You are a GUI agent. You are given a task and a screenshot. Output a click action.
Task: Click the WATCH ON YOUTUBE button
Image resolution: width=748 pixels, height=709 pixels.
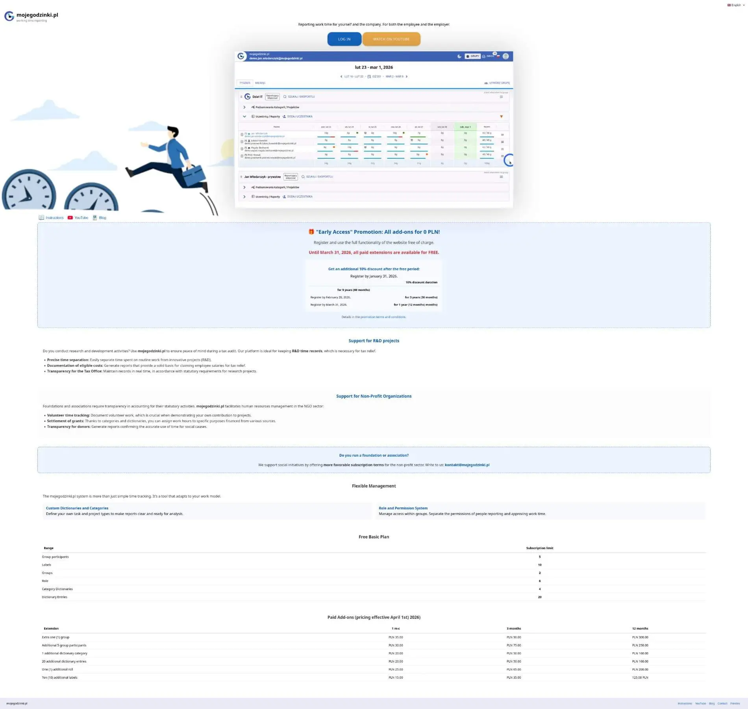(391, 39)
